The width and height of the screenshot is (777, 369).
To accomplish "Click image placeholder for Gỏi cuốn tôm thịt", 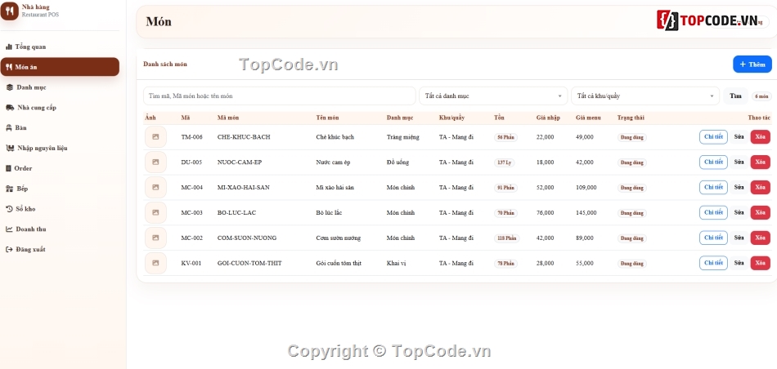I will click(155, 263).
